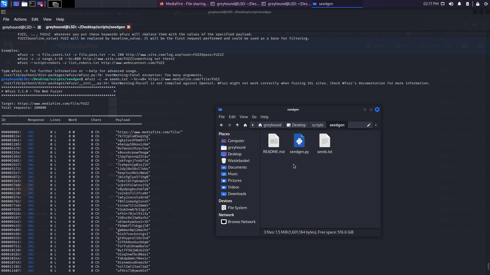Open the screen recorder icon in the panel
Screen dimensions: 490x275
tap(40, 4)
